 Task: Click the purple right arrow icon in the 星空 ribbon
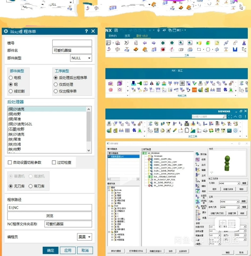pyautogui.click(x=153, y=43)
